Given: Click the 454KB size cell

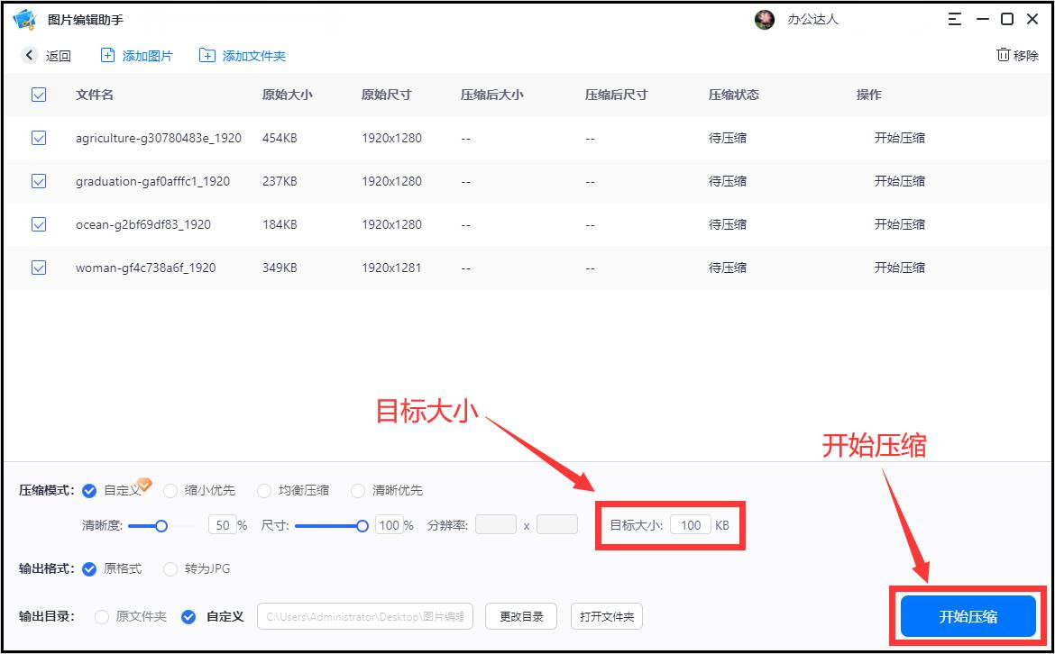Looking at the screenshot, I should 280,138.
